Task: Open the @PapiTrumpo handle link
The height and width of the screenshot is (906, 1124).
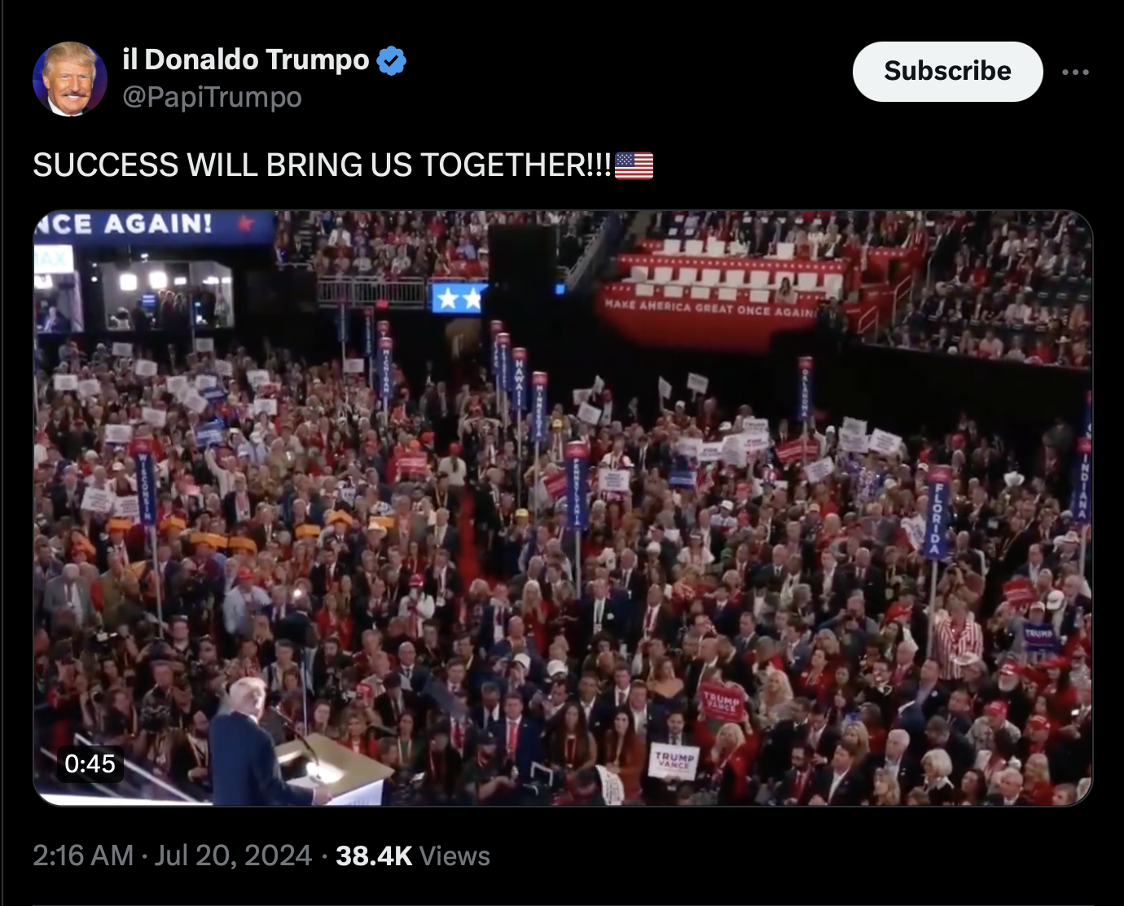Action: tap(212, 97)
